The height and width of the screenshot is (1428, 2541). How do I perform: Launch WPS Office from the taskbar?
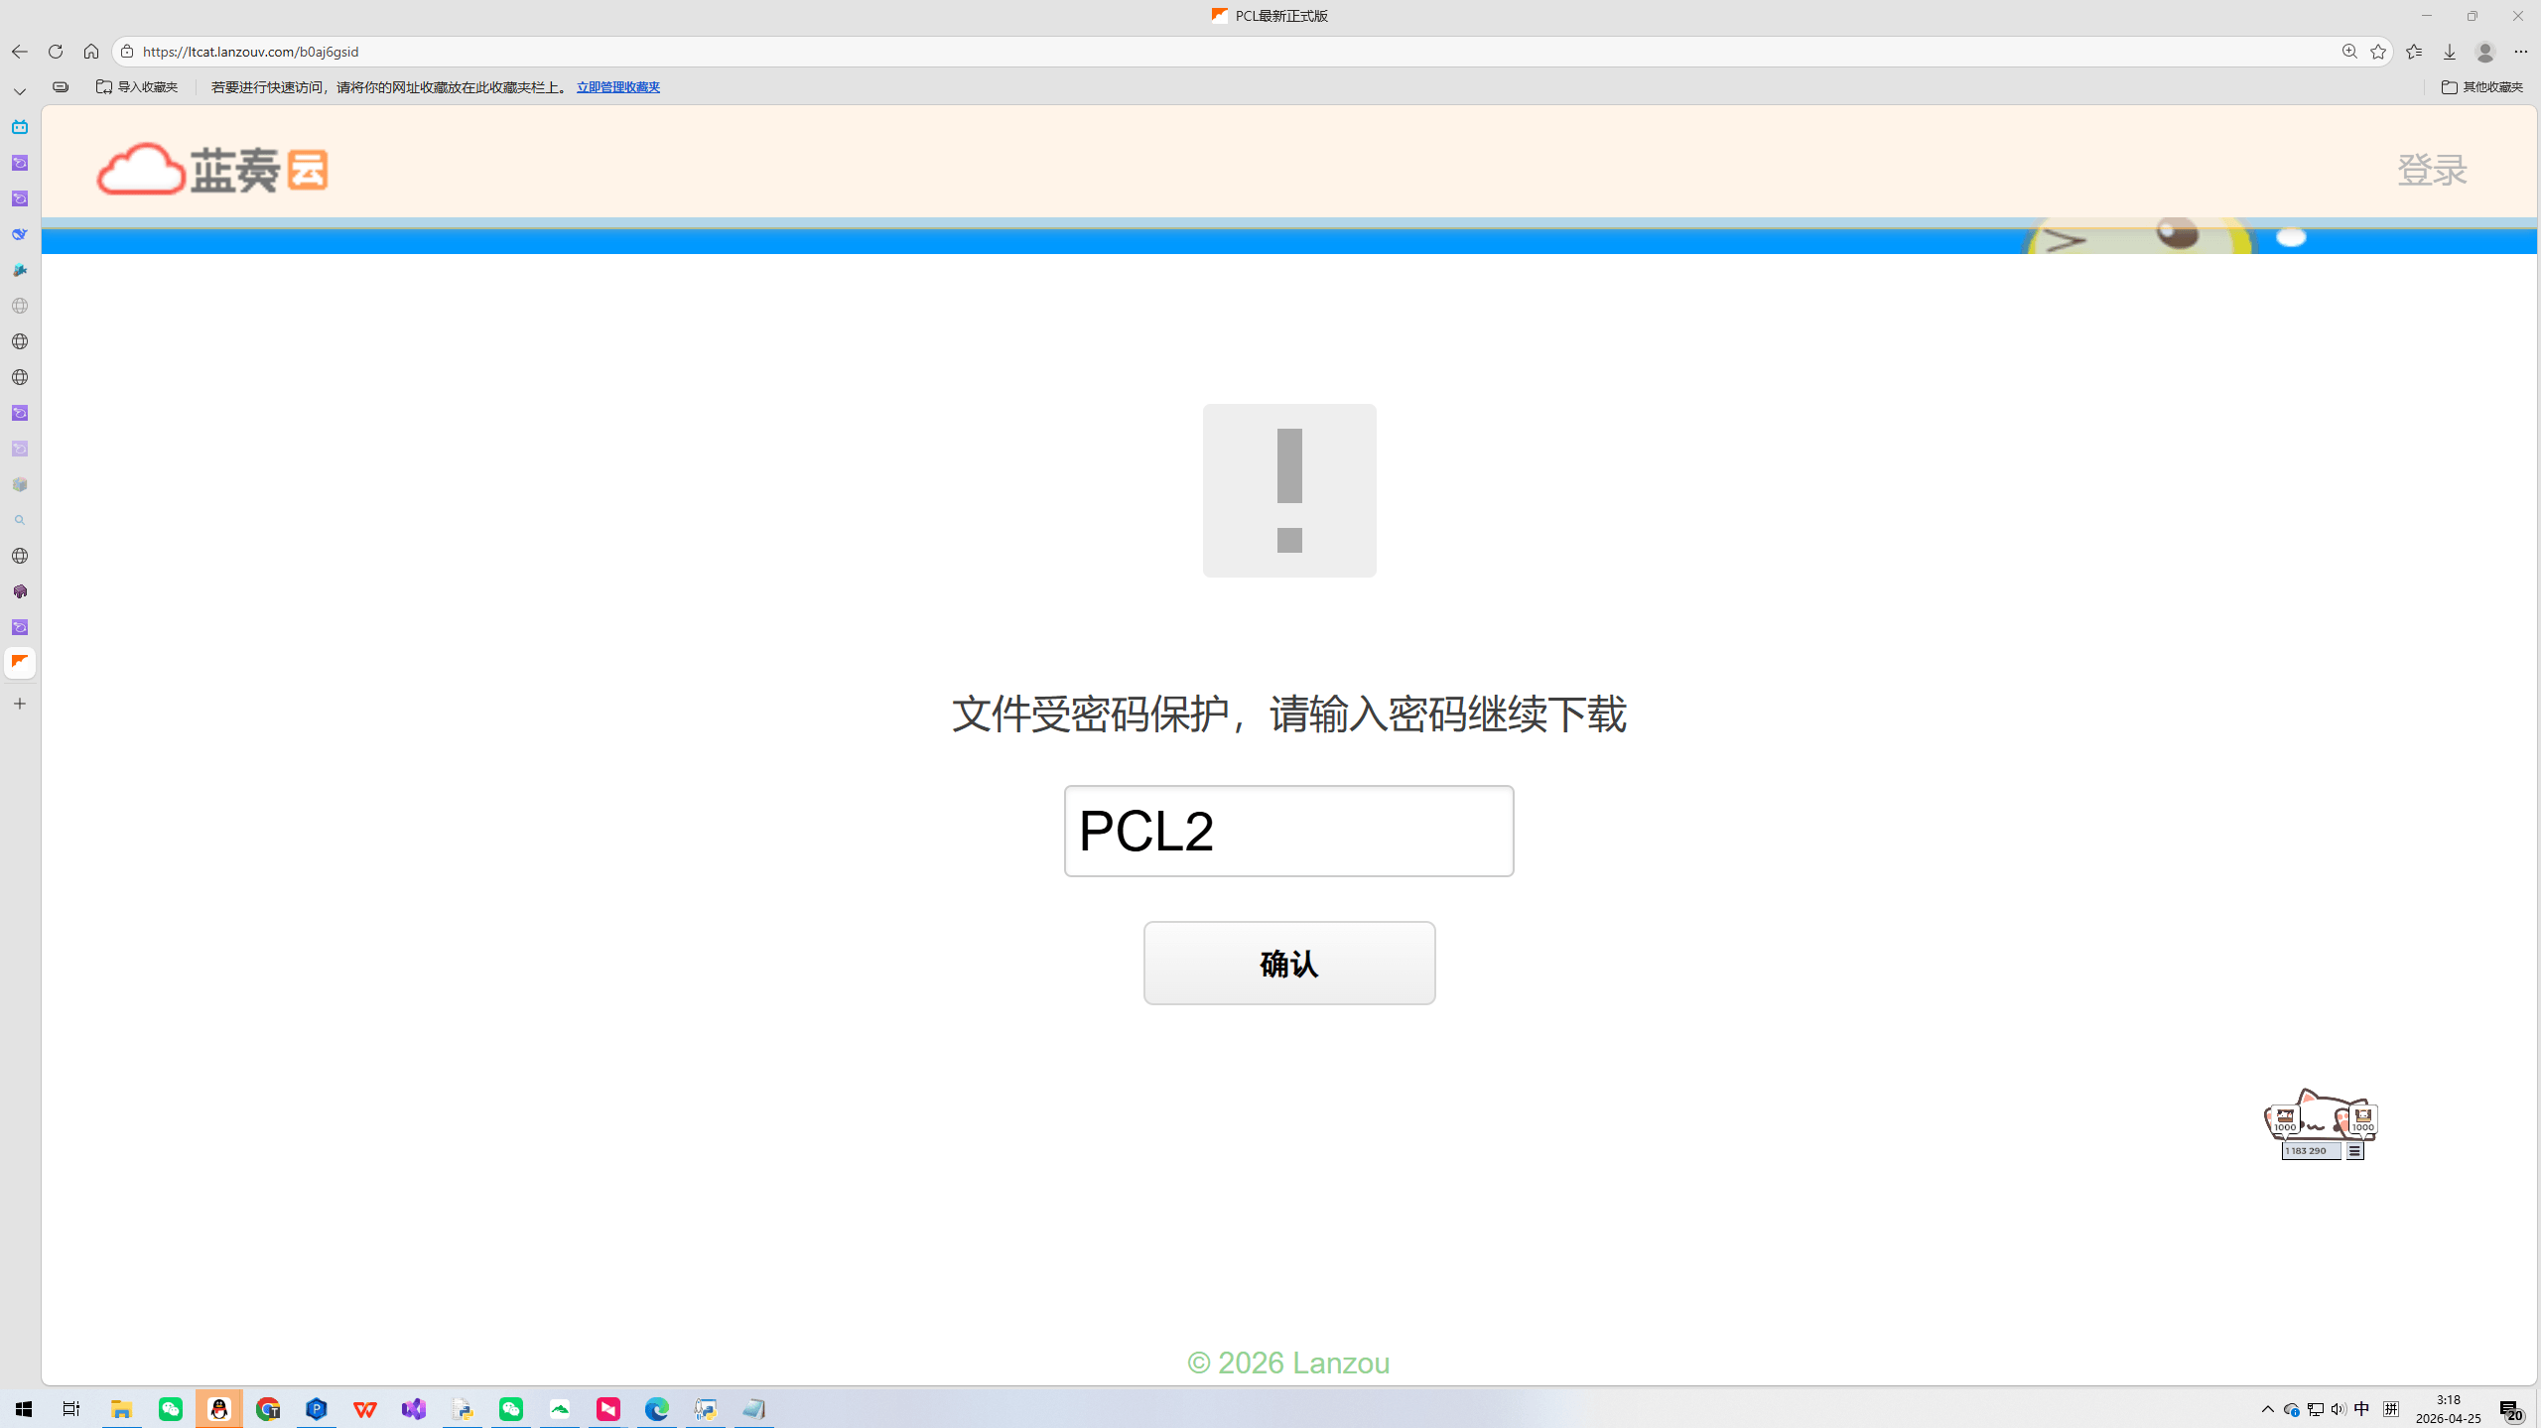coord(365,1409)
